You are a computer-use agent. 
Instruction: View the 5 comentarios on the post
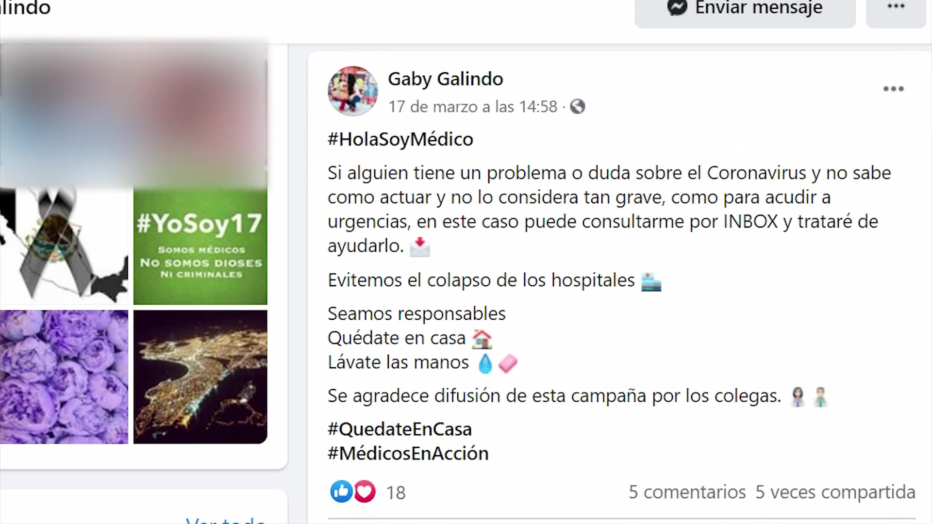coord(687,492)
